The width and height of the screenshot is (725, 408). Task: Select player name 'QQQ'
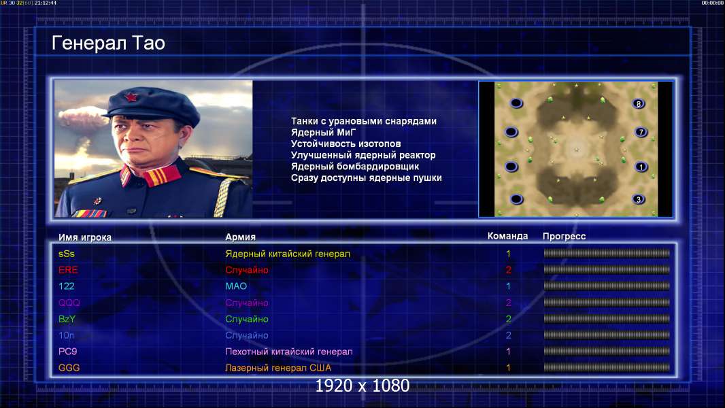point(69,303)
